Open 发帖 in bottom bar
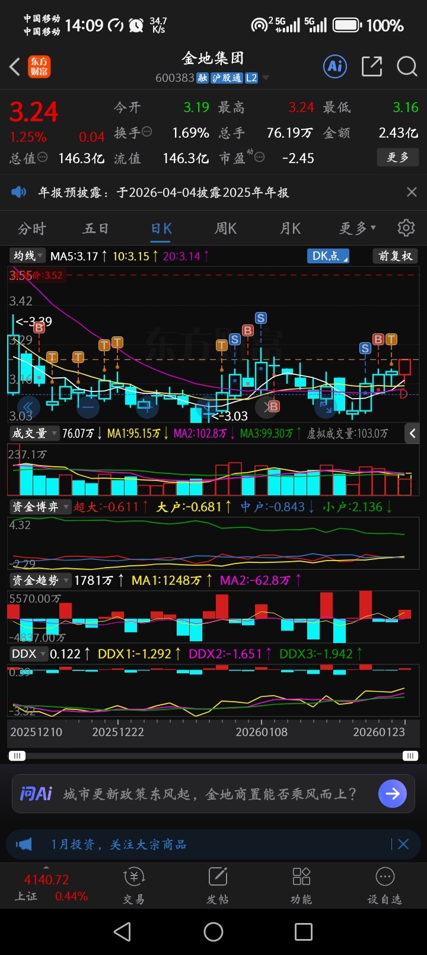Screen dimensions: 427x955 [x=218, y=886]
